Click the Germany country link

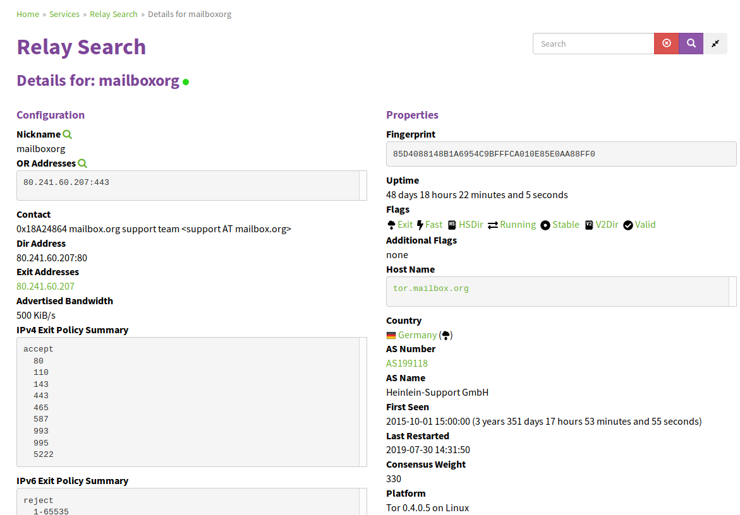pos(417,335)
